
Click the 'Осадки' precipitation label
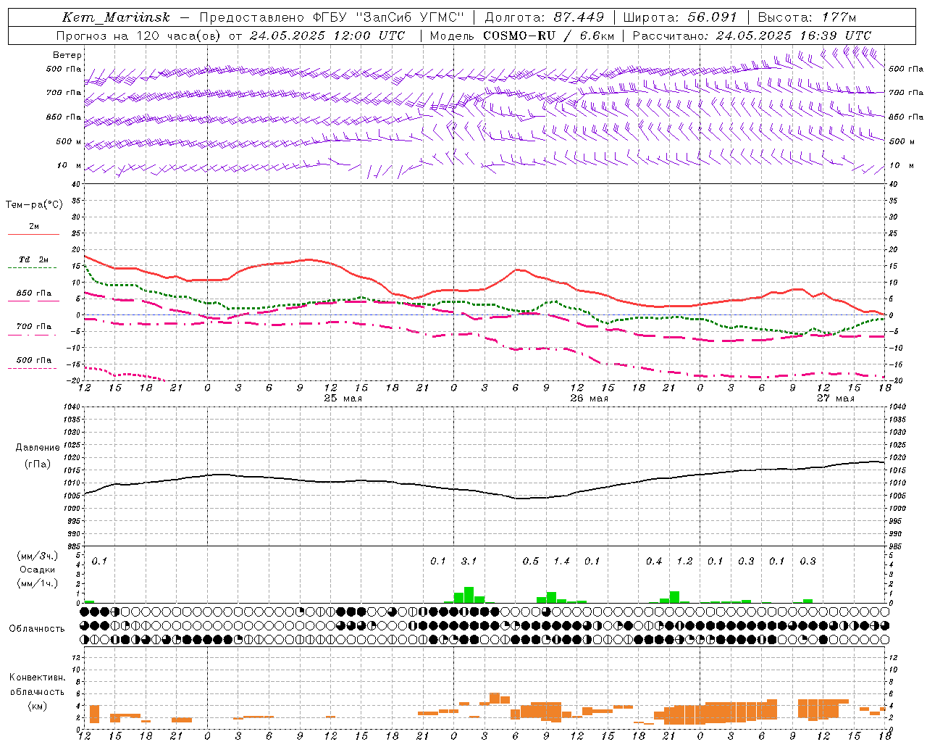(37, 570)
